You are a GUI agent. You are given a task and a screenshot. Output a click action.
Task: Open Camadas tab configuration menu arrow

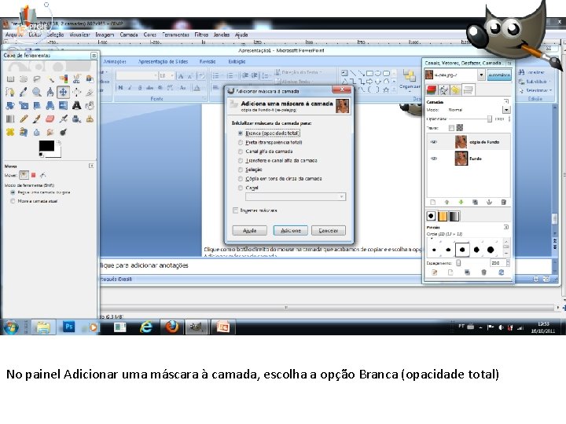[506, 101]
